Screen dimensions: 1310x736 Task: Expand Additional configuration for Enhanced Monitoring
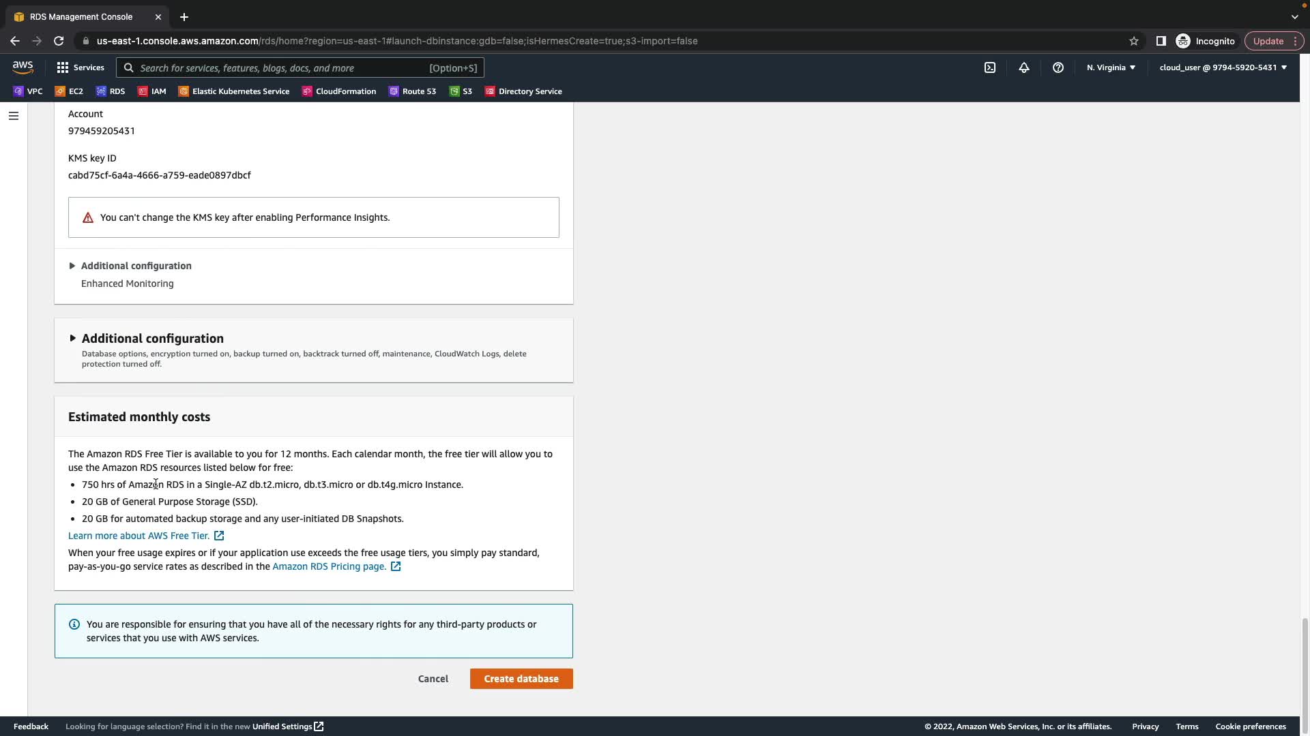135,266
